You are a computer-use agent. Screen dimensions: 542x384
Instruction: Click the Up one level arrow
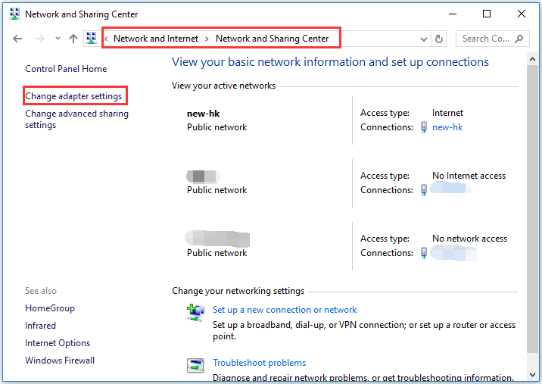tap(73, 39)
